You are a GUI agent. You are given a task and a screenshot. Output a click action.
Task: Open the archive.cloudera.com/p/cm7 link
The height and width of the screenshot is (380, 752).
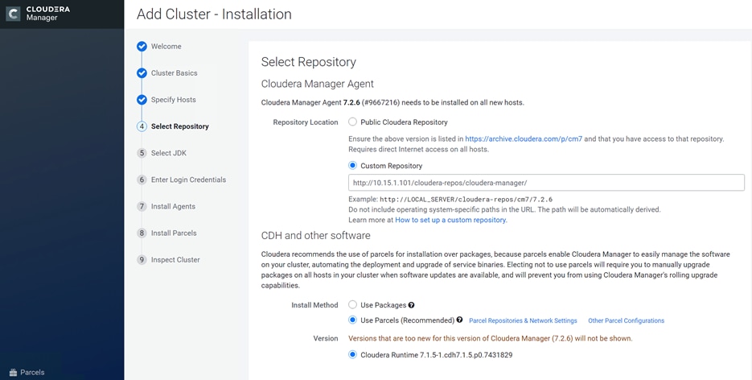click(x=524, y=138)
